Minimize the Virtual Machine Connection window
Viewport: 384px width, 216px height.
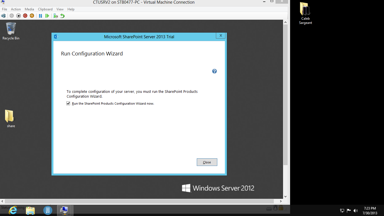pyautogui.click(x=264, y=1)
